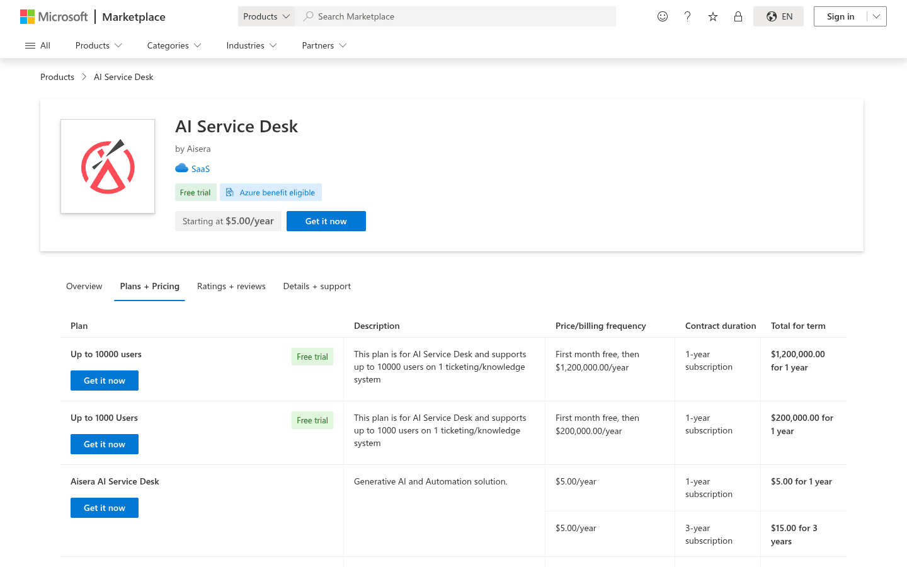Click 'Generative AI and Automation solution.' description
Viewport: 907px width, 567px height.
tap(431, 481)
